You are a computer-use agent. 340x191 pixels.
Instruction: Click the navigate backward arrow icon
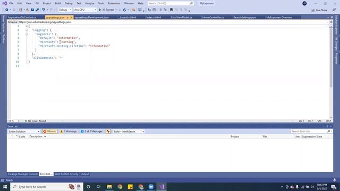point(7,10)
